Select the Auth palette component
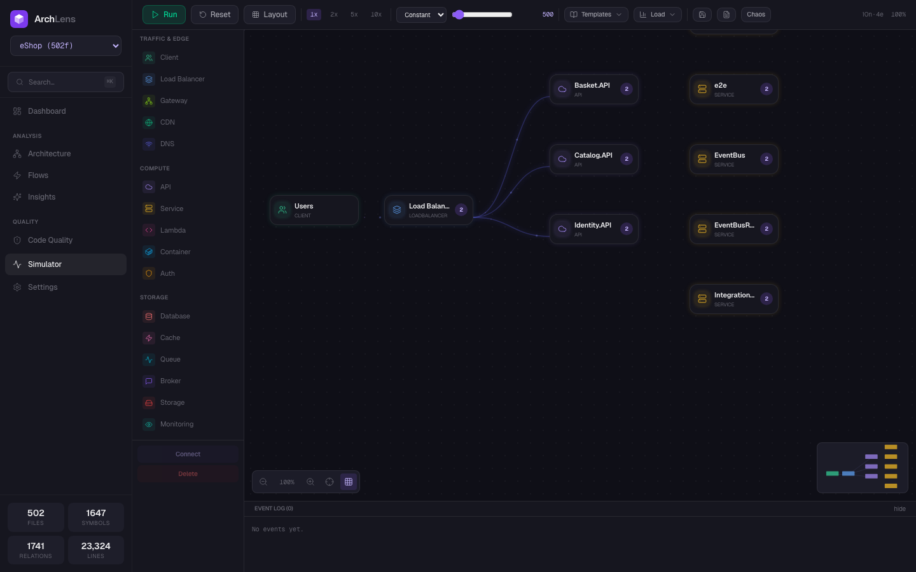Viewport: 916px width, 572px height. coord(188,274)
